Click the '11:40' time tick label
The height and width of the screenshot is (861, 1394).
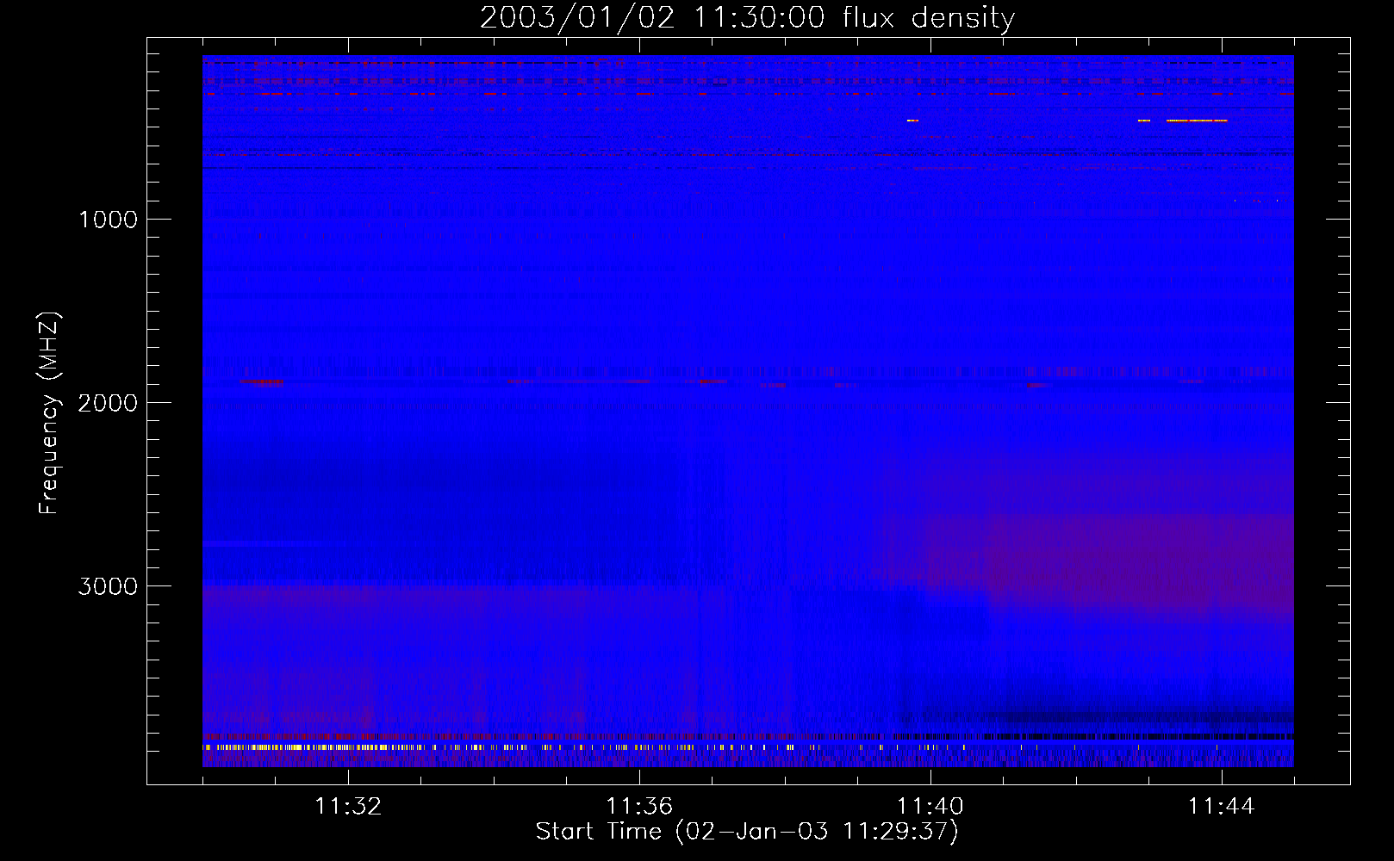pos(930,807)
